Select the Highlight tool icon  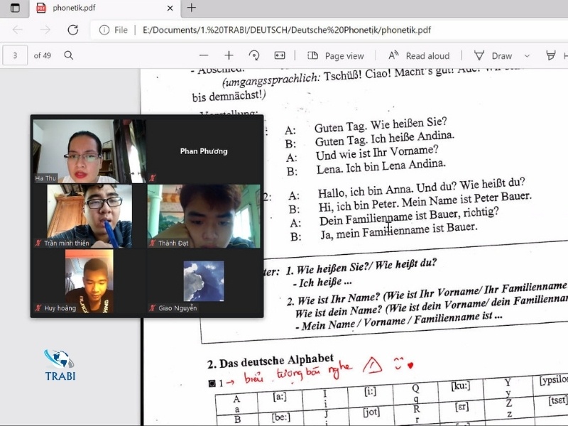coord(551,55)
